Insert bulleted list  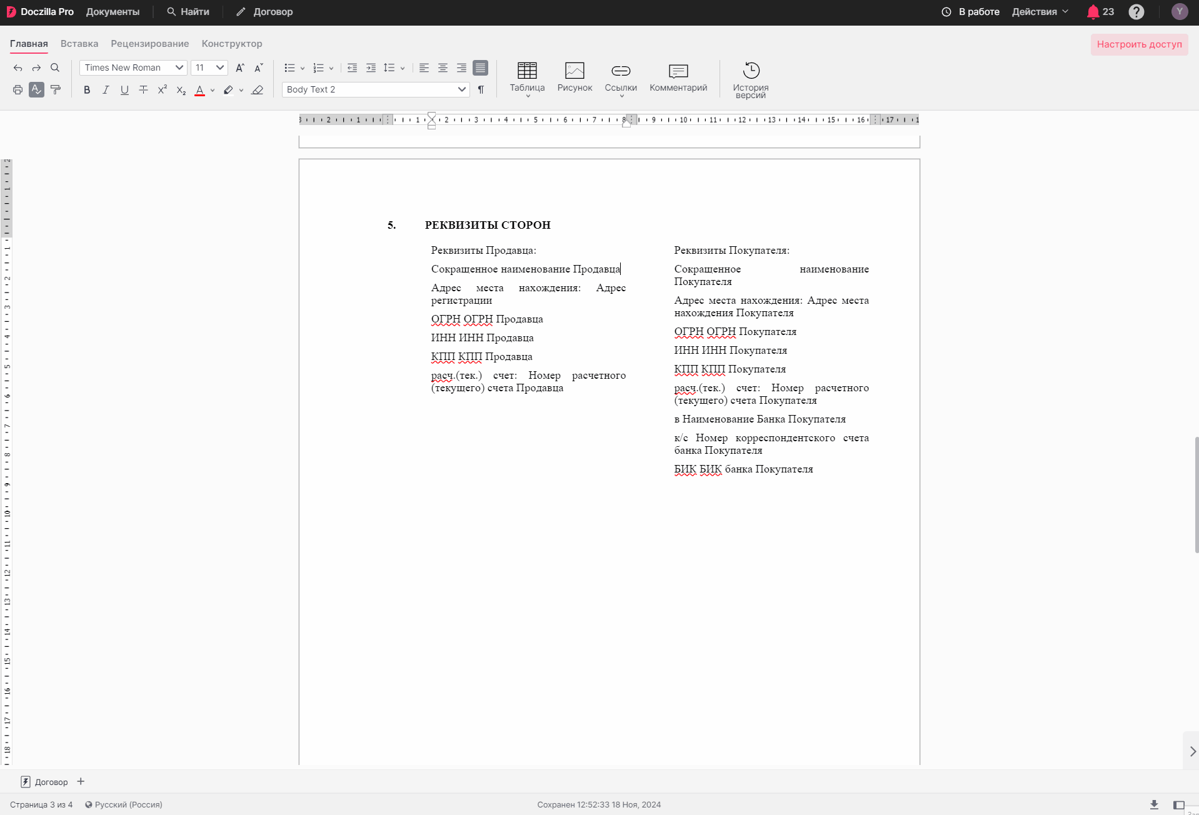[x=289, y=67]
